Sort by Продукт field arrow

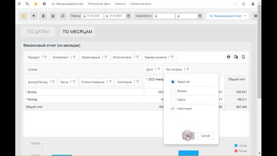point(42,57)
